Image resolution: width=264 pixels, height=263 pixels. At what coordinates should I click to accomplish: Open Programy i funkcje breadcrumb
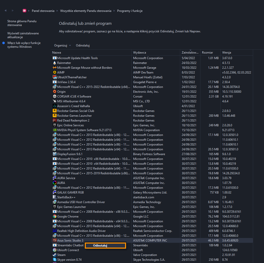130,11
